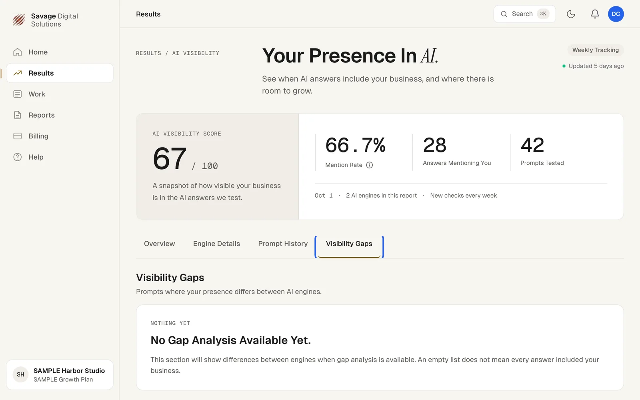Click the 'Results' page title in header
This screenshot has height=400, width=640.
click(x=148, y=14)
